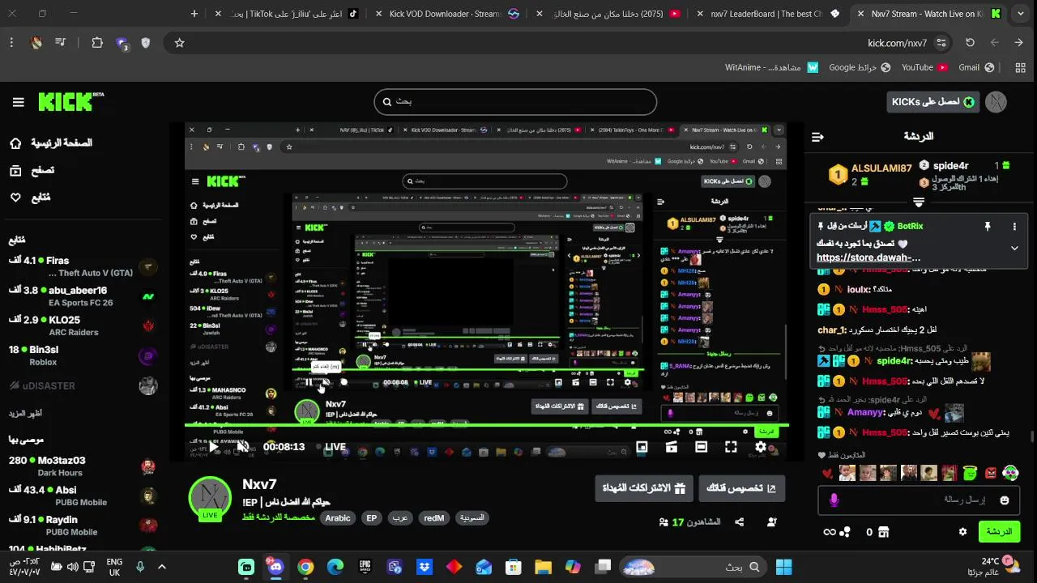Open the KICKs shop icon under chat
The image size is (1037, 583).
tap(884, 532)
